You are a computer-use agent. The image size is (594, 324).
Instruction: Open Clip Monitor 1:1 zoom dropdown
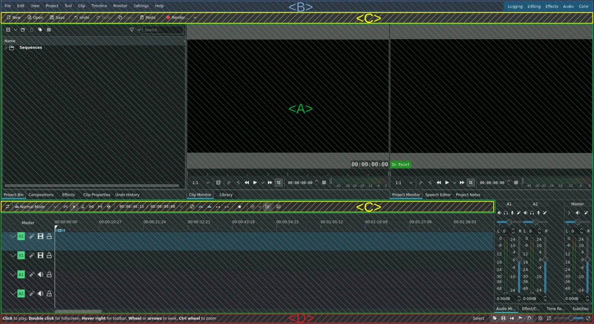tap(201, 182)
